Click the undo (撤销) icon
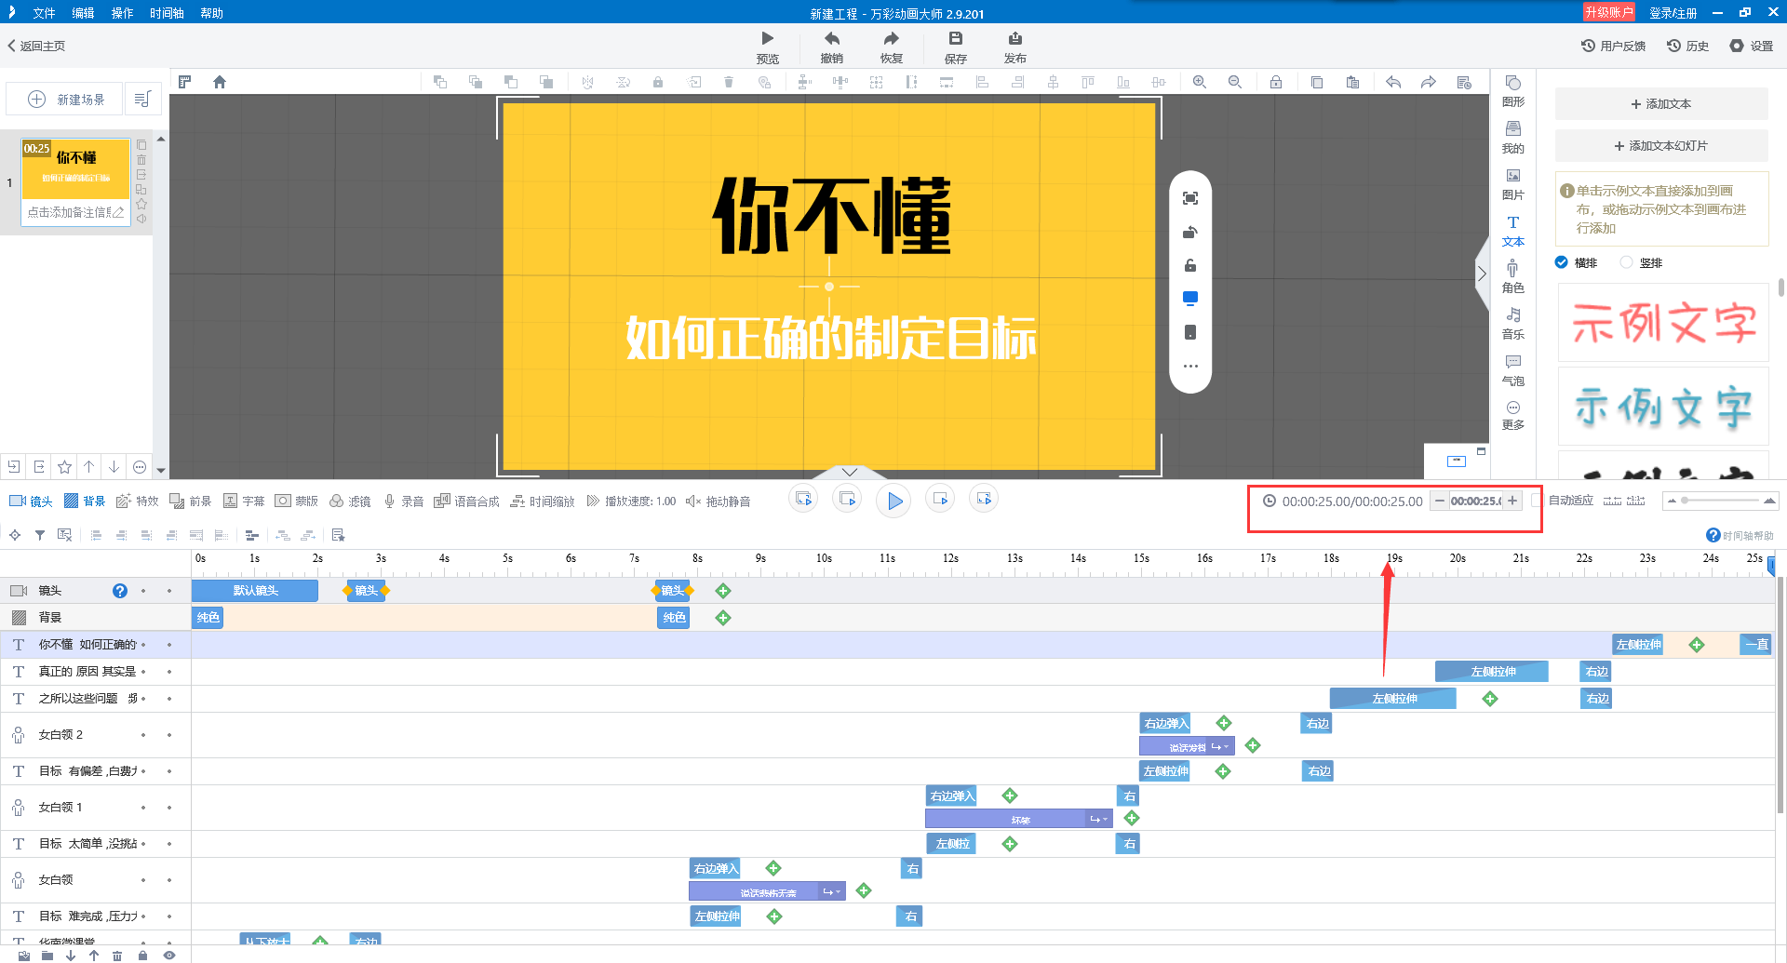 pyautogui.click(x=831, y=39)
